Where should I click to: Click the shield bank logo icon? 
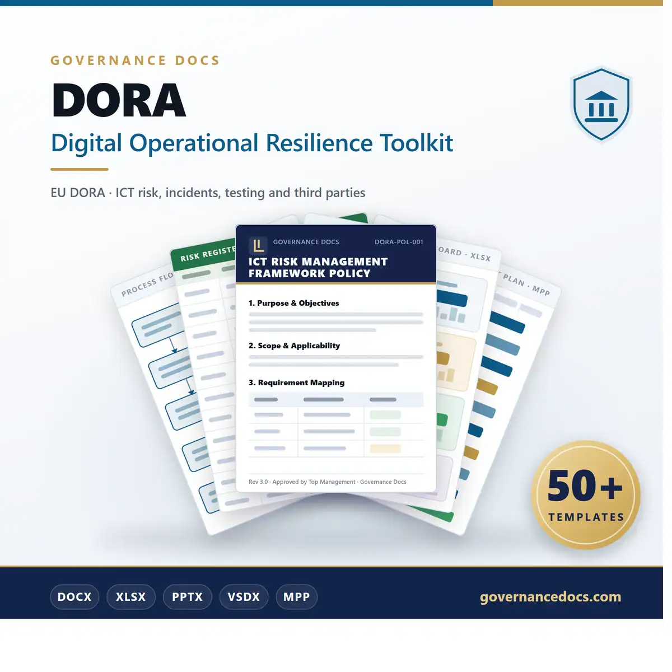pos(601,104)
